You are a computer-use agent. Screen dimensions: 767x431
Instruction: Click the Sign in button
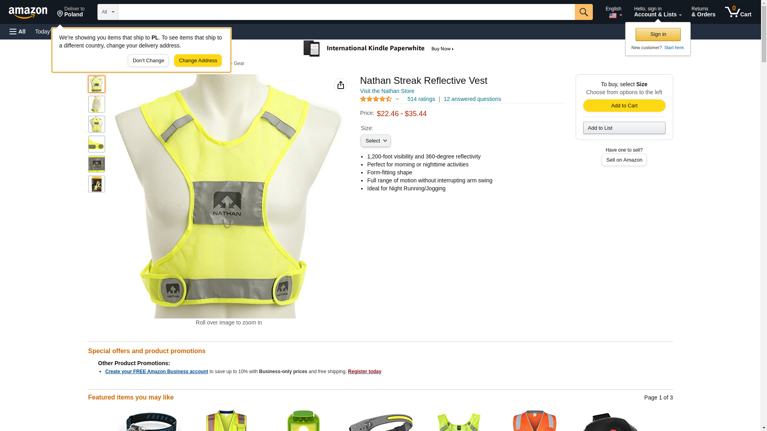[658, 35]
